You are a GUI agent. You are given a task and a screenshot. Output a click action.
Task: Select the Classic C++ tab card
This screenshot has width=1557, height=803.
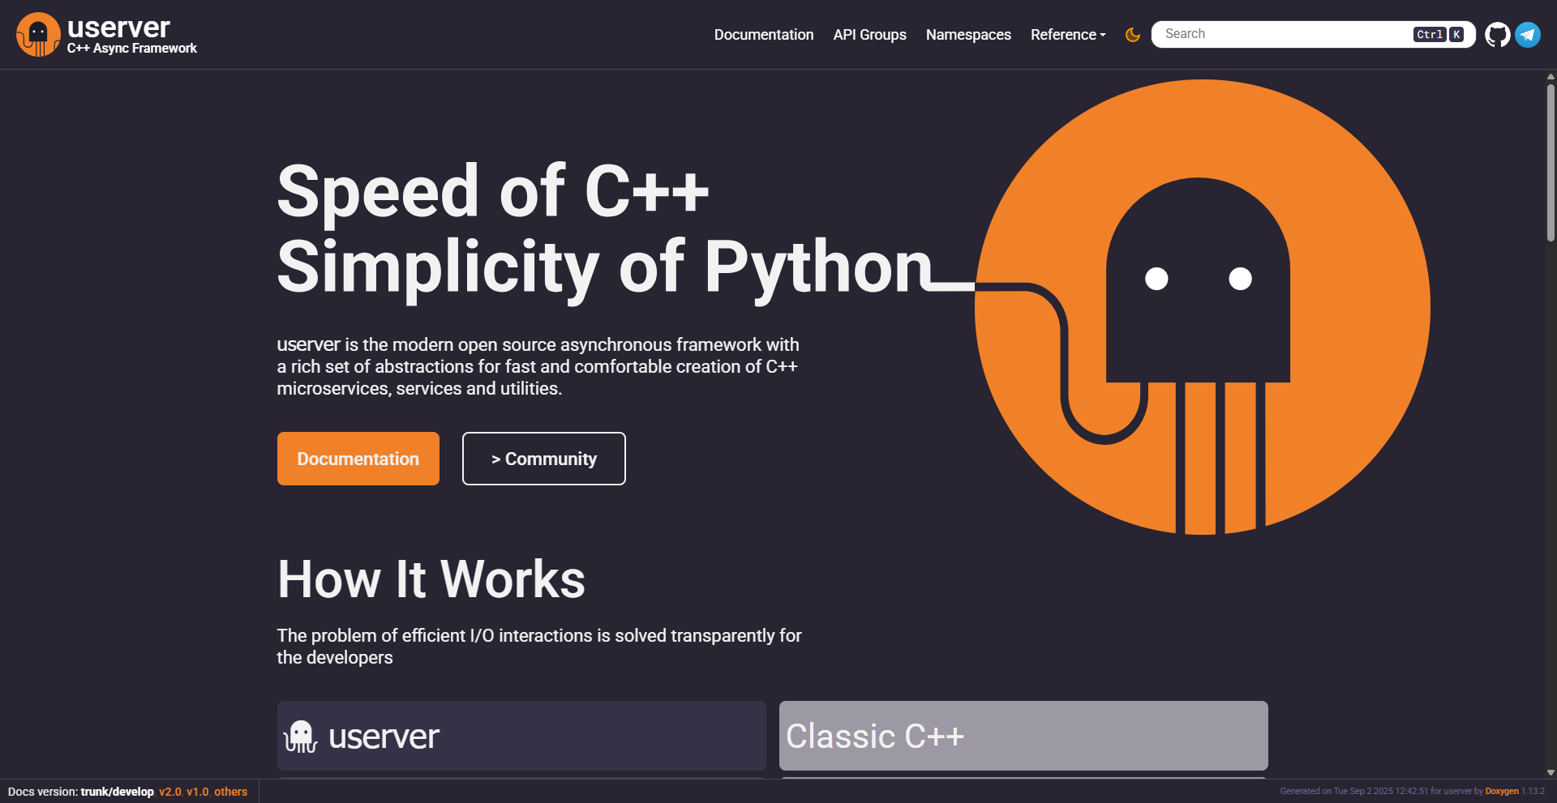click(1023, 736)
